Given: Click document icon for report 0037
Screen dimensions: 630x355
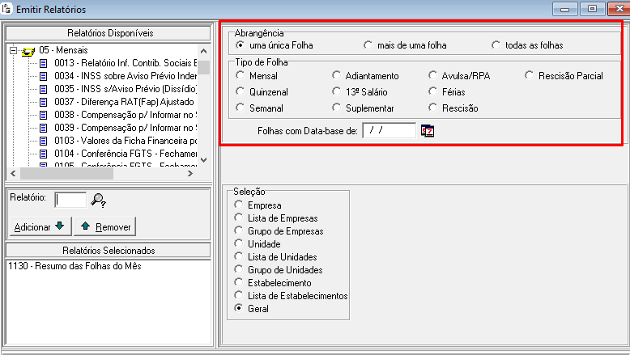Looking at the screenshot, I should pyautogui.click(x=45, y=102).
